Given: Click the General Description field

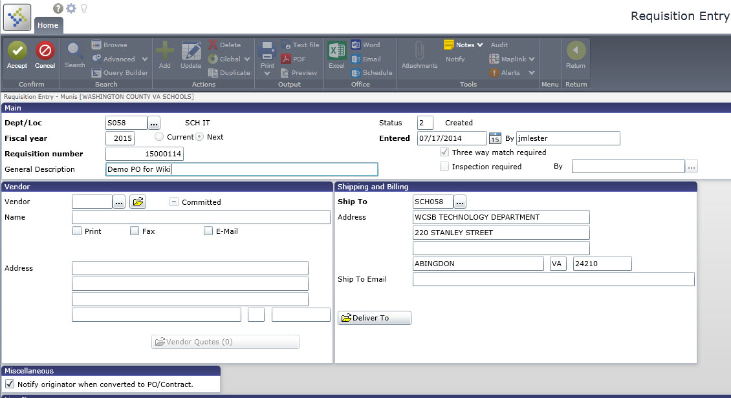Looking at the screenshot, I should pos(241,169).
